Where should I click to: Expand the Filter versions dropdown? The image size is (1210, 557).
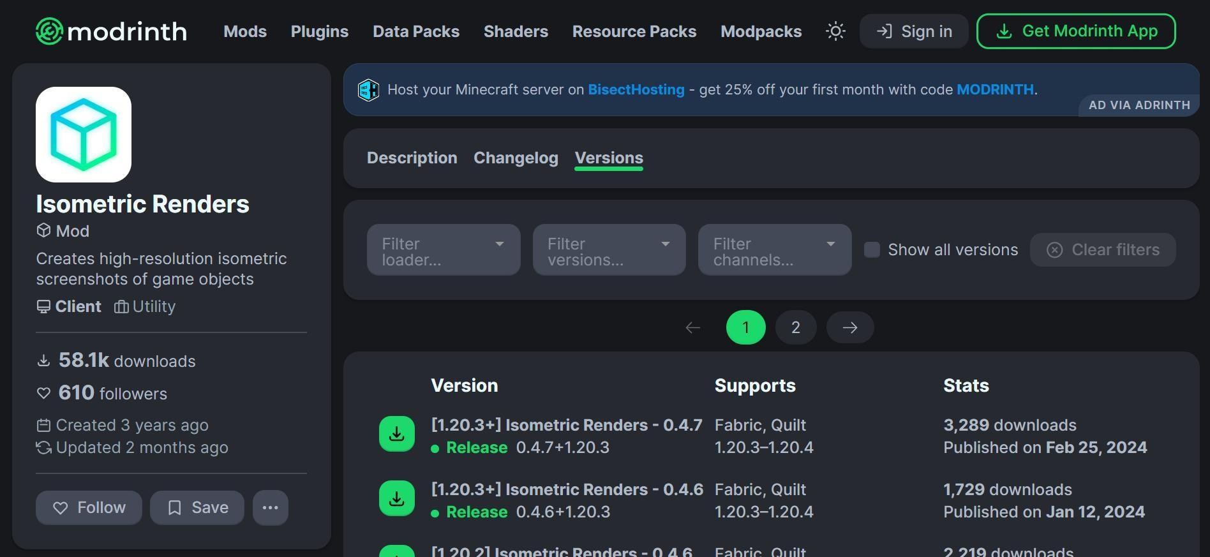point(609,250)
